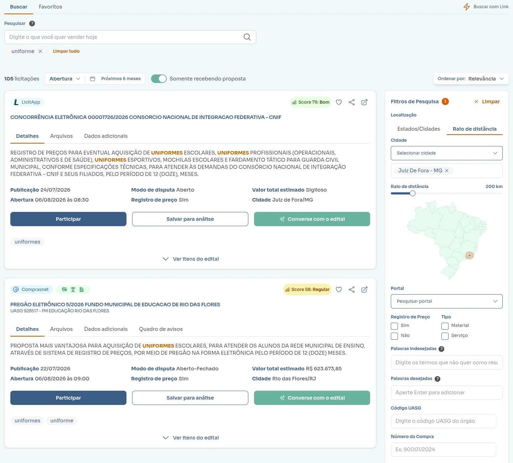Open Estados/Cidades location tab

click(419, 129)
